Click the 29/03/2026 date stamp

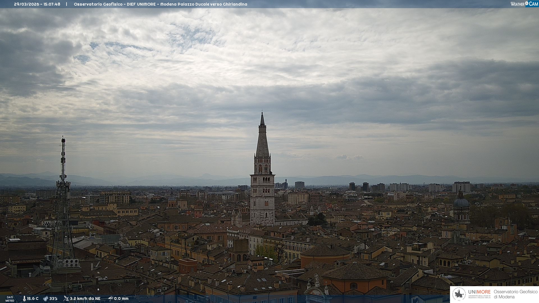tap(27, 4)
